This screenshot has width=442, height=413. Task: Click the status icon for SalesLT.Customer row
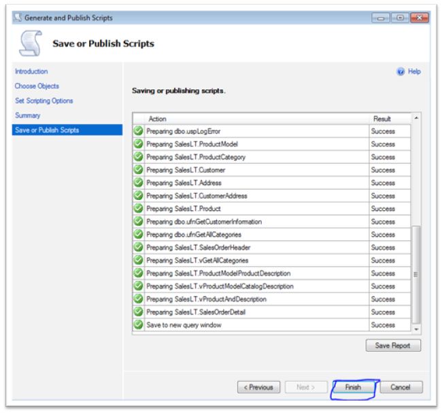click(x=139, y=170)
